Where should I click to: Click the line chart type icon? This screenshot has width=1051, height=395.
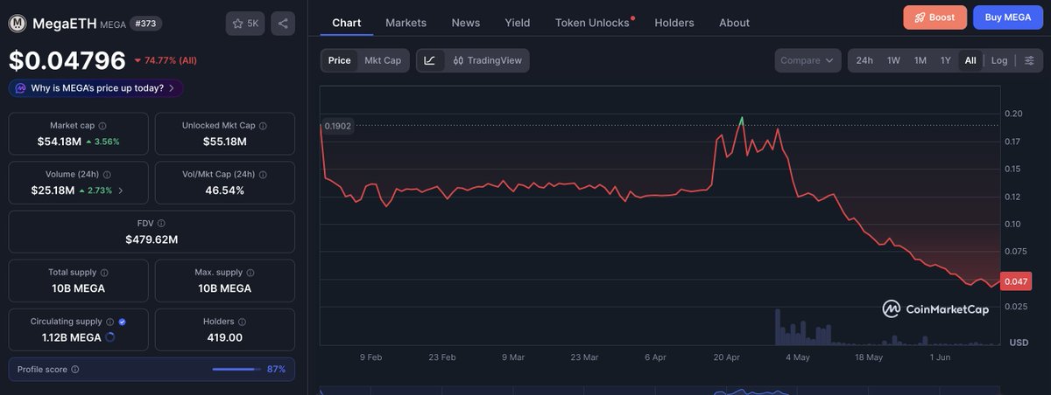(429, 60)
